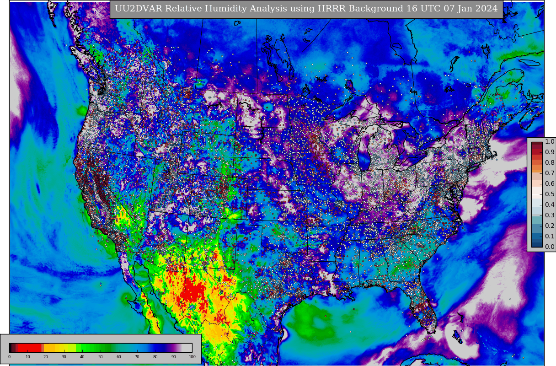Screen dimensions: 556x366
Task: Click the 10 tick label on the humidity colorbar
Action: [27, 357]
